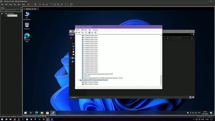This screenshot has height=121, width=215.
Task: Click the Explorer window help question icon
Action: pyautogui.click(x=193, y=34)
